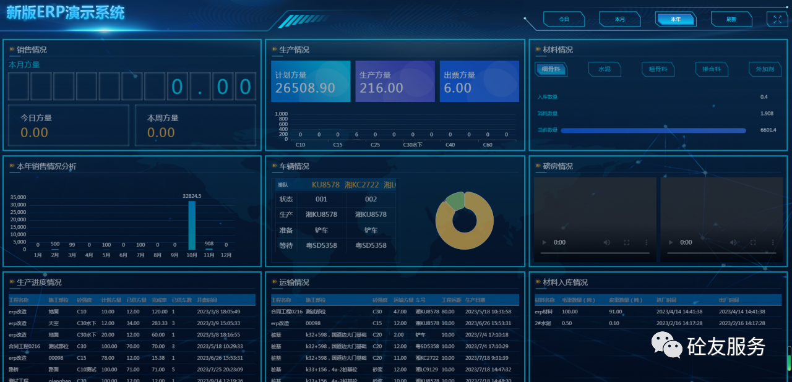Open the left video's three-dot menu

point(646,242)
